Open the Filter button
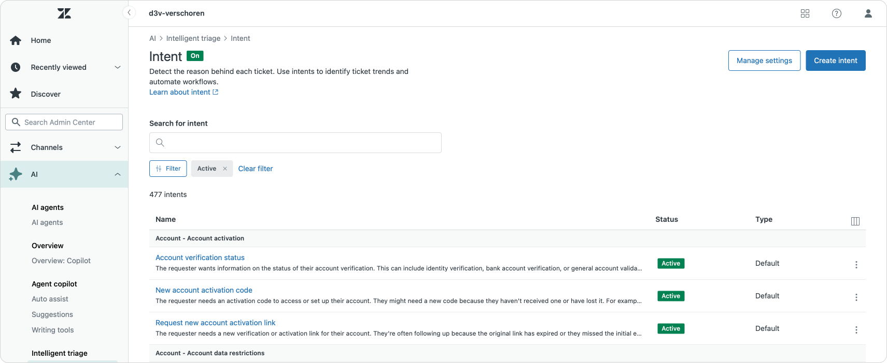Viewport: 887px width, 363px height. coord(168,169)
